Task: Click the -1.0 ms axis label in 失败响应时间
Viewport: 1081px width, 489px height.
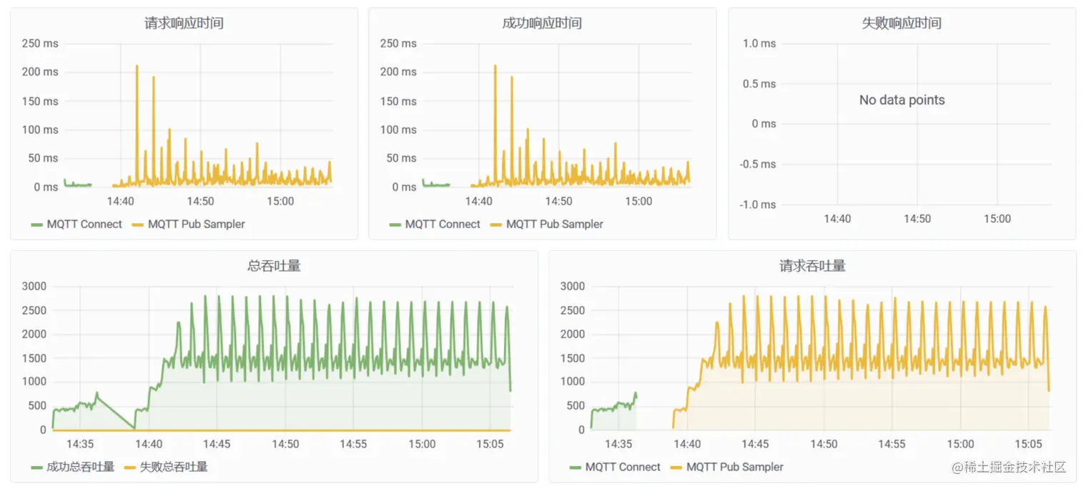Action: coord(757,204)
